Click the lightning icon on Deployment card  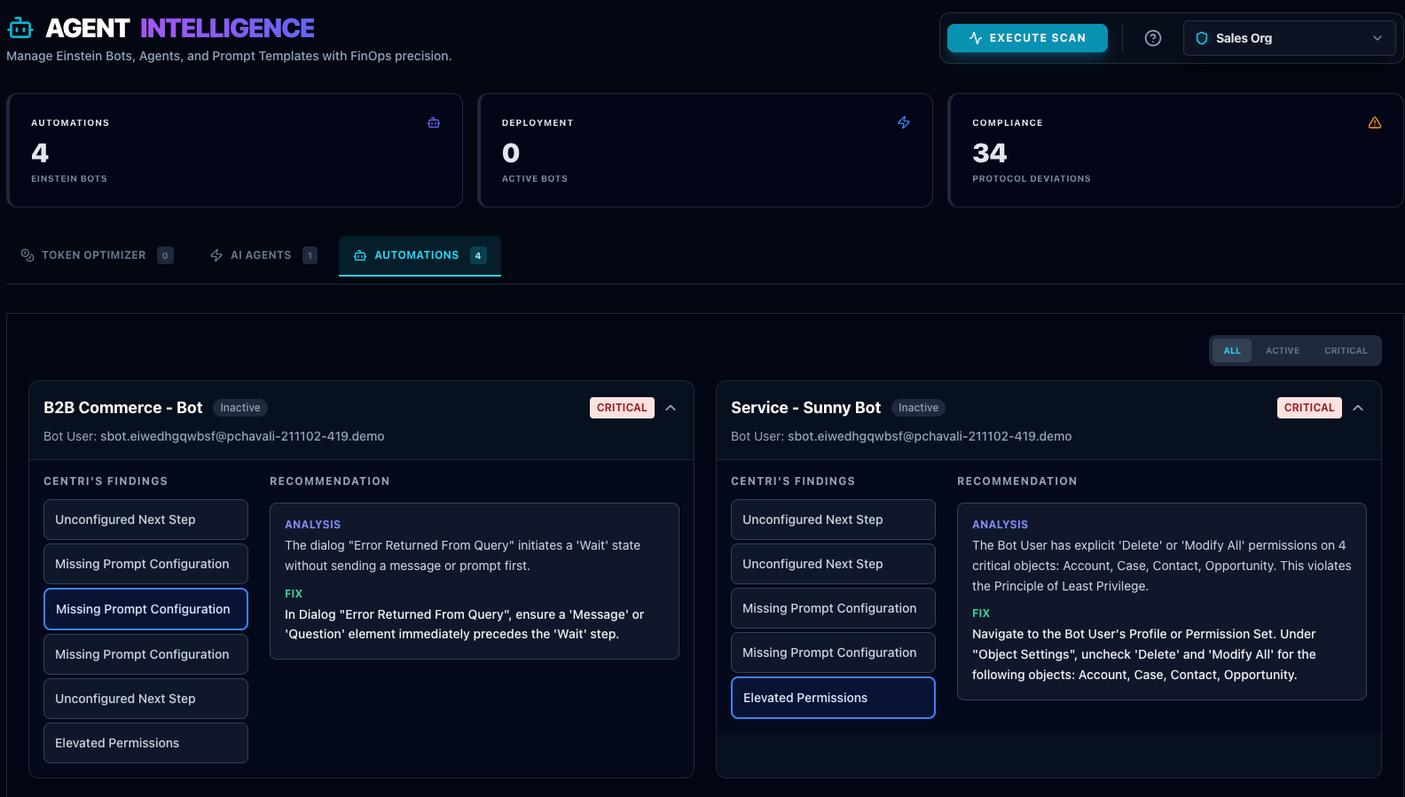[904, 122]
